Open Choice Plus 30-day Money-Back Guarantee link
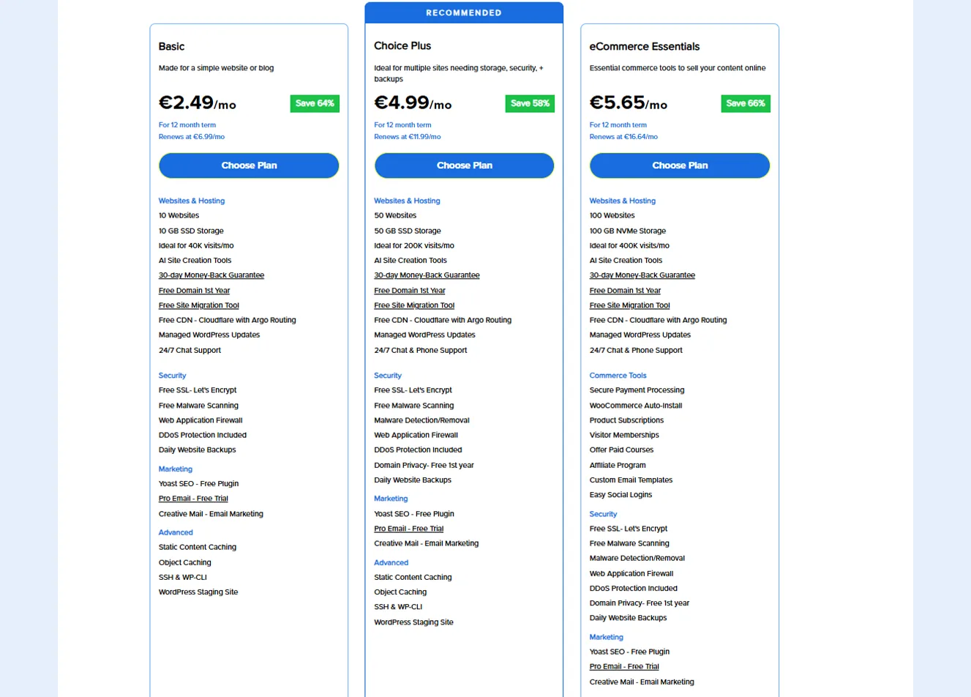This screenshot has height=697, width=971. [x=427, y=275]
